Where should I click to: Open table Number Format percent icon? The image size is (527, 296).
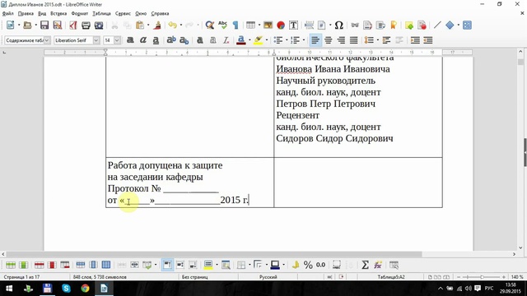point(308,265)
